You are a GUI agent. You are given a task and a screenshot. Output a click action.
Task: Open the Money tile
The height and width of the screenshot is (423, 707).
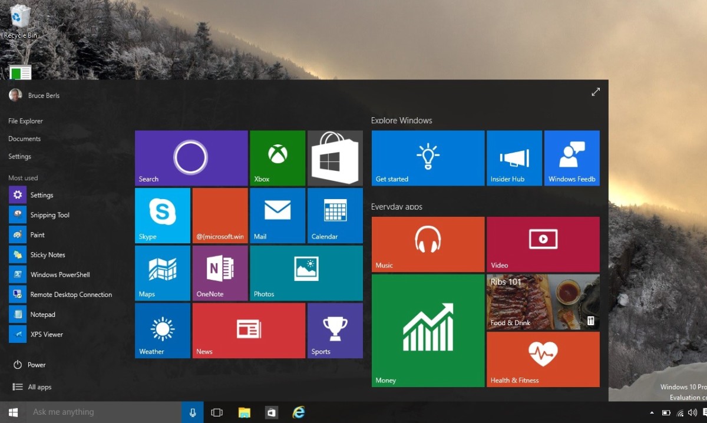point(428,331)
